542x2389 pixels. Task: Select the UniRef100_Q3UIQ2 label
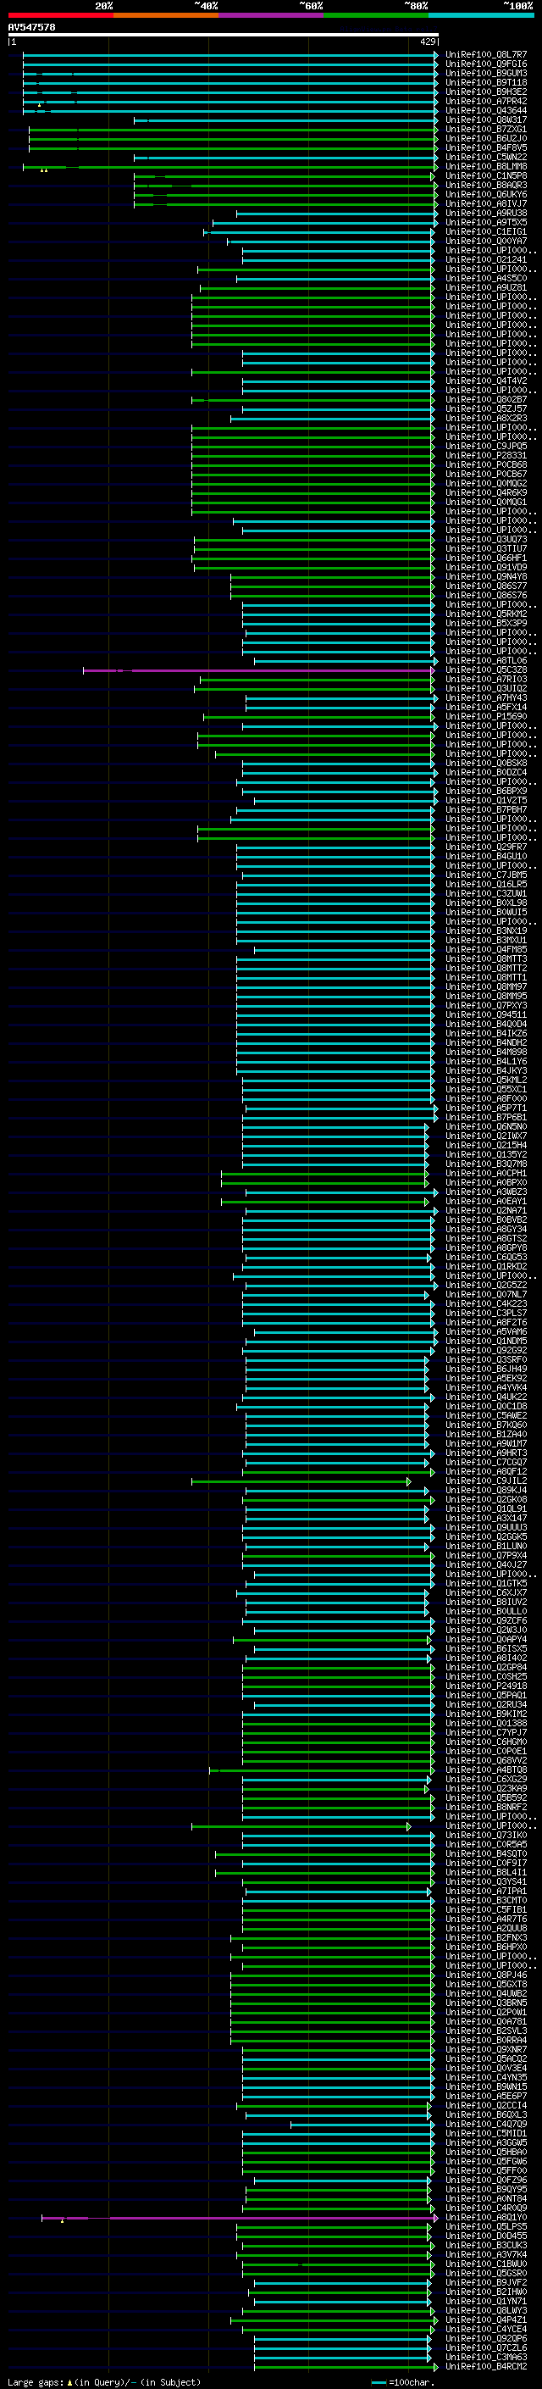tap(485, 688)
